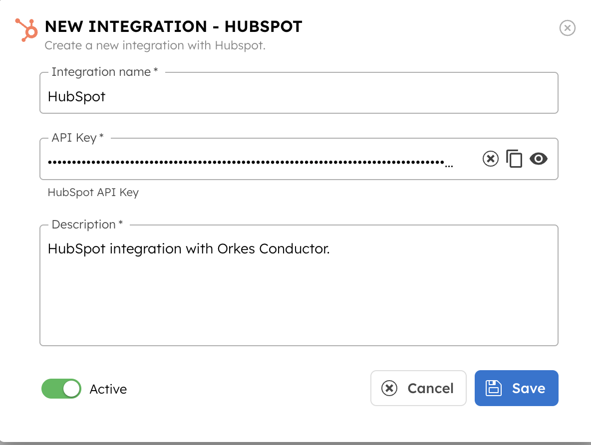Toggle the Active switch off
This screenshot has width=591, height=445.
coord(61,389)
